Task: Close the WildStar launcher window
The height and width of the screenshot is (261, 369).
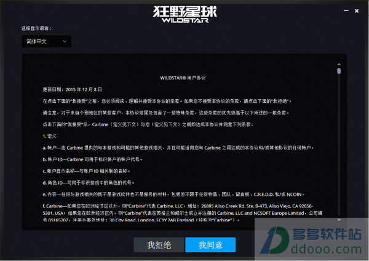Action: point(357,11)
